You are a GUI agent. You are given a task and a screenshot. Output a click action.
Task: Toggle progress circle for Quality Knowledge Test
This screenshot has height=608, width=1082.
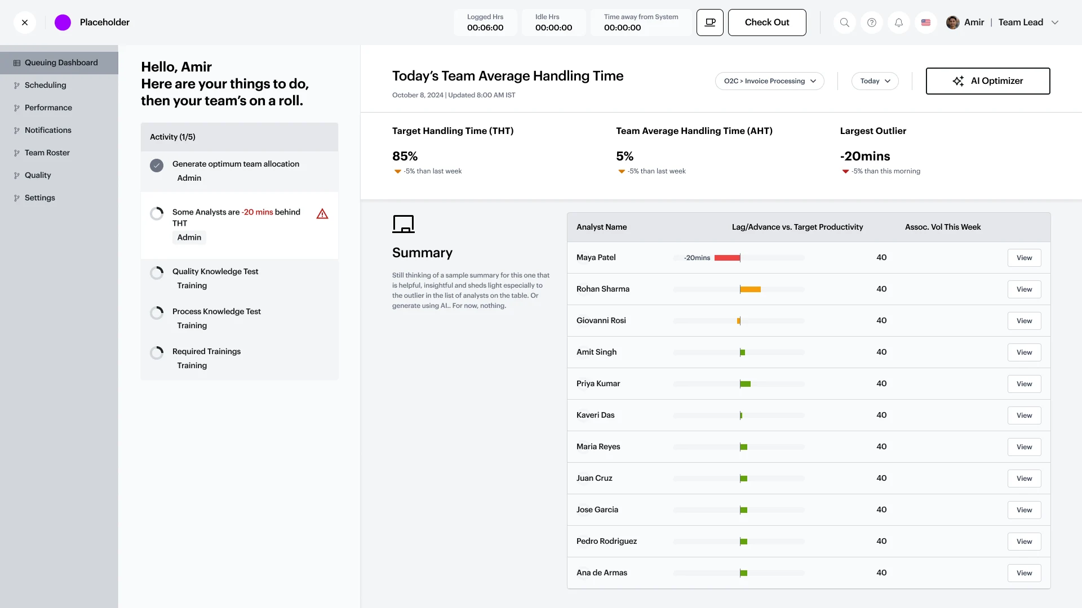point(157,273)
